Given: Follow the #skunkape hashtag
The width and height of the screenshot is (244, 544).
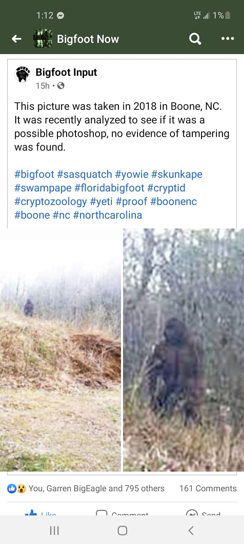Looking at the screenshot, I should tap(177, 174).
